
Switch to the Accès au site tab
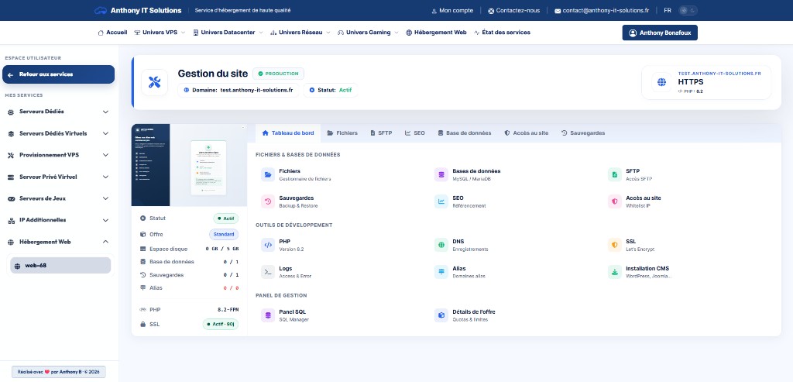tap(527, 133)
